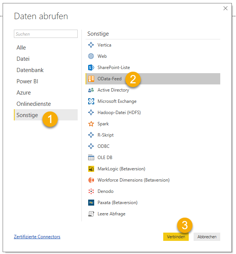This screenshot has width=236, height=254.
Task: Select the Paxata (Betaversion) text entry
Action: tap(117, 203)
